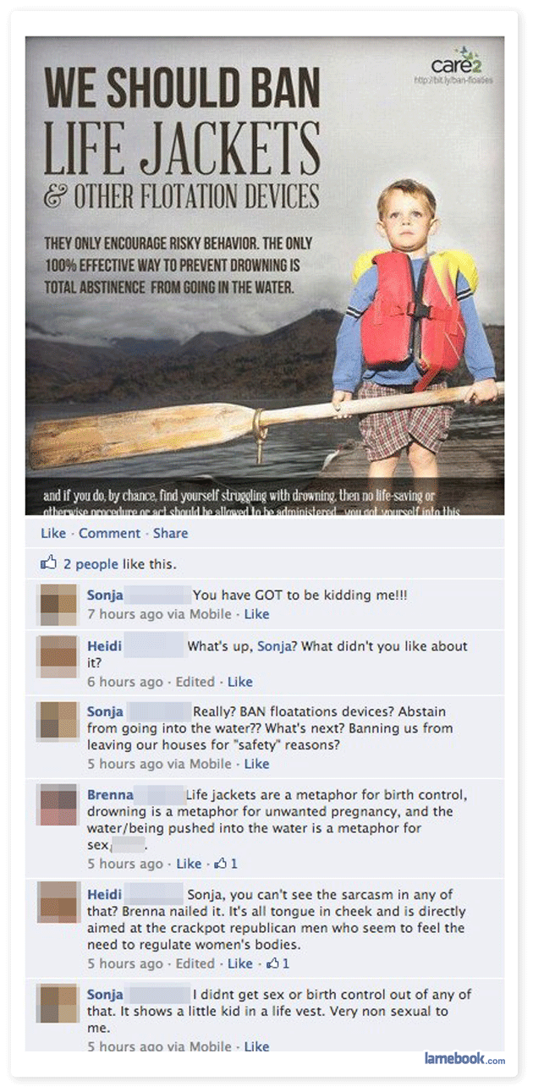Open the life jacket poster image
This screenshot has width=533, height=1092.
pyautogui.click(x=265, y=276)
